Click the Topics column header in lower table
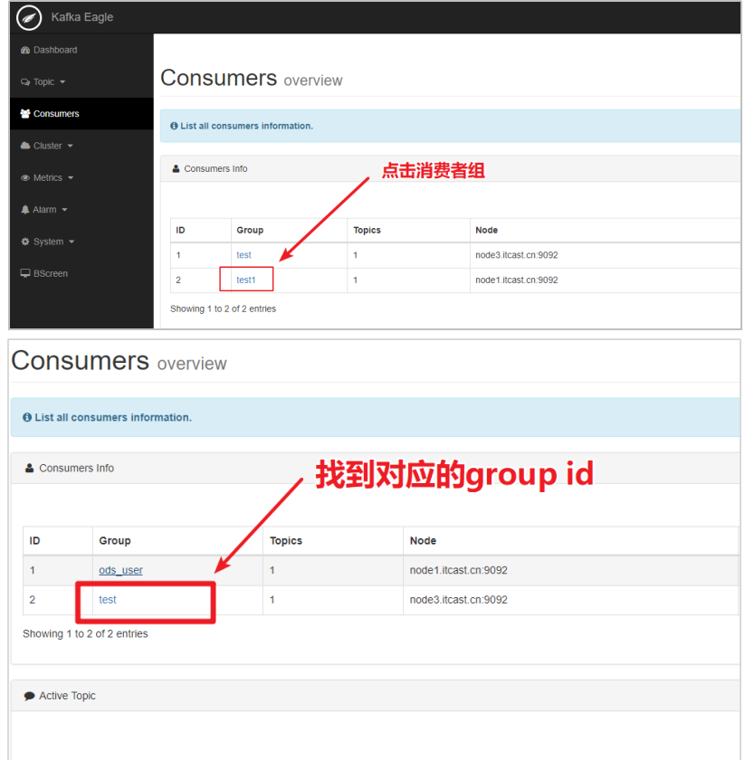Screen dimensions: 745x760 (x=286, y=540)
